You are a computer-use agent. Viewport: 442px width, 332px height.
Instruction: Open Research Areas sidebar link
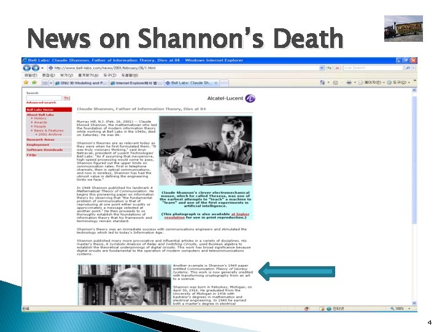tap(41, 140)
